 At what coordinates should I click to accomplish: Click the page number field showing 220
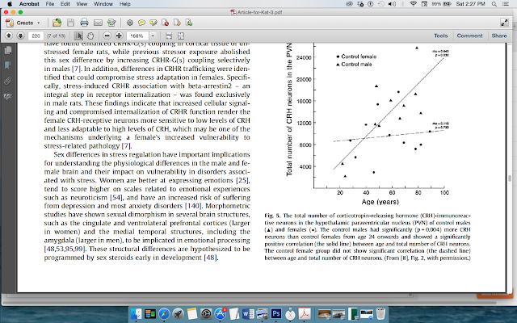coord(36,36)
